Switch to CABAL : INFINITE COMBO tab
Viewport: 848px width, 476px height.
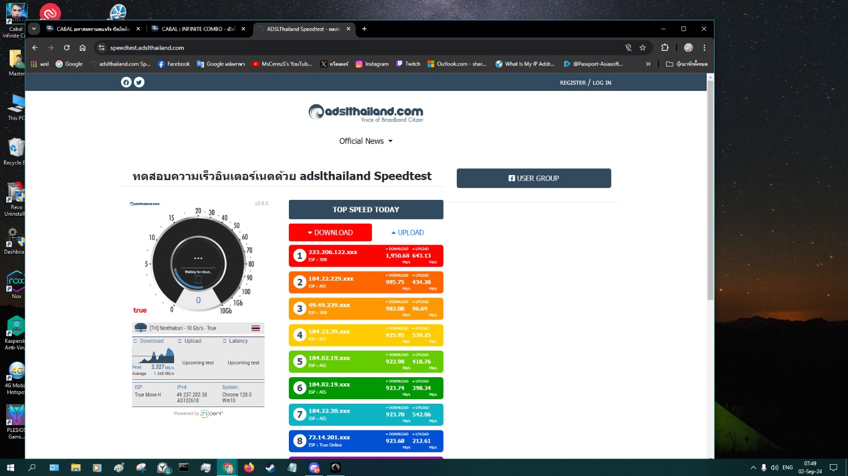point(198,29)
